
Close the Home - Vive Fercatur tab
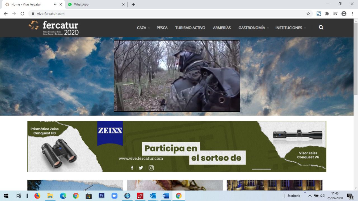[61, 4]
